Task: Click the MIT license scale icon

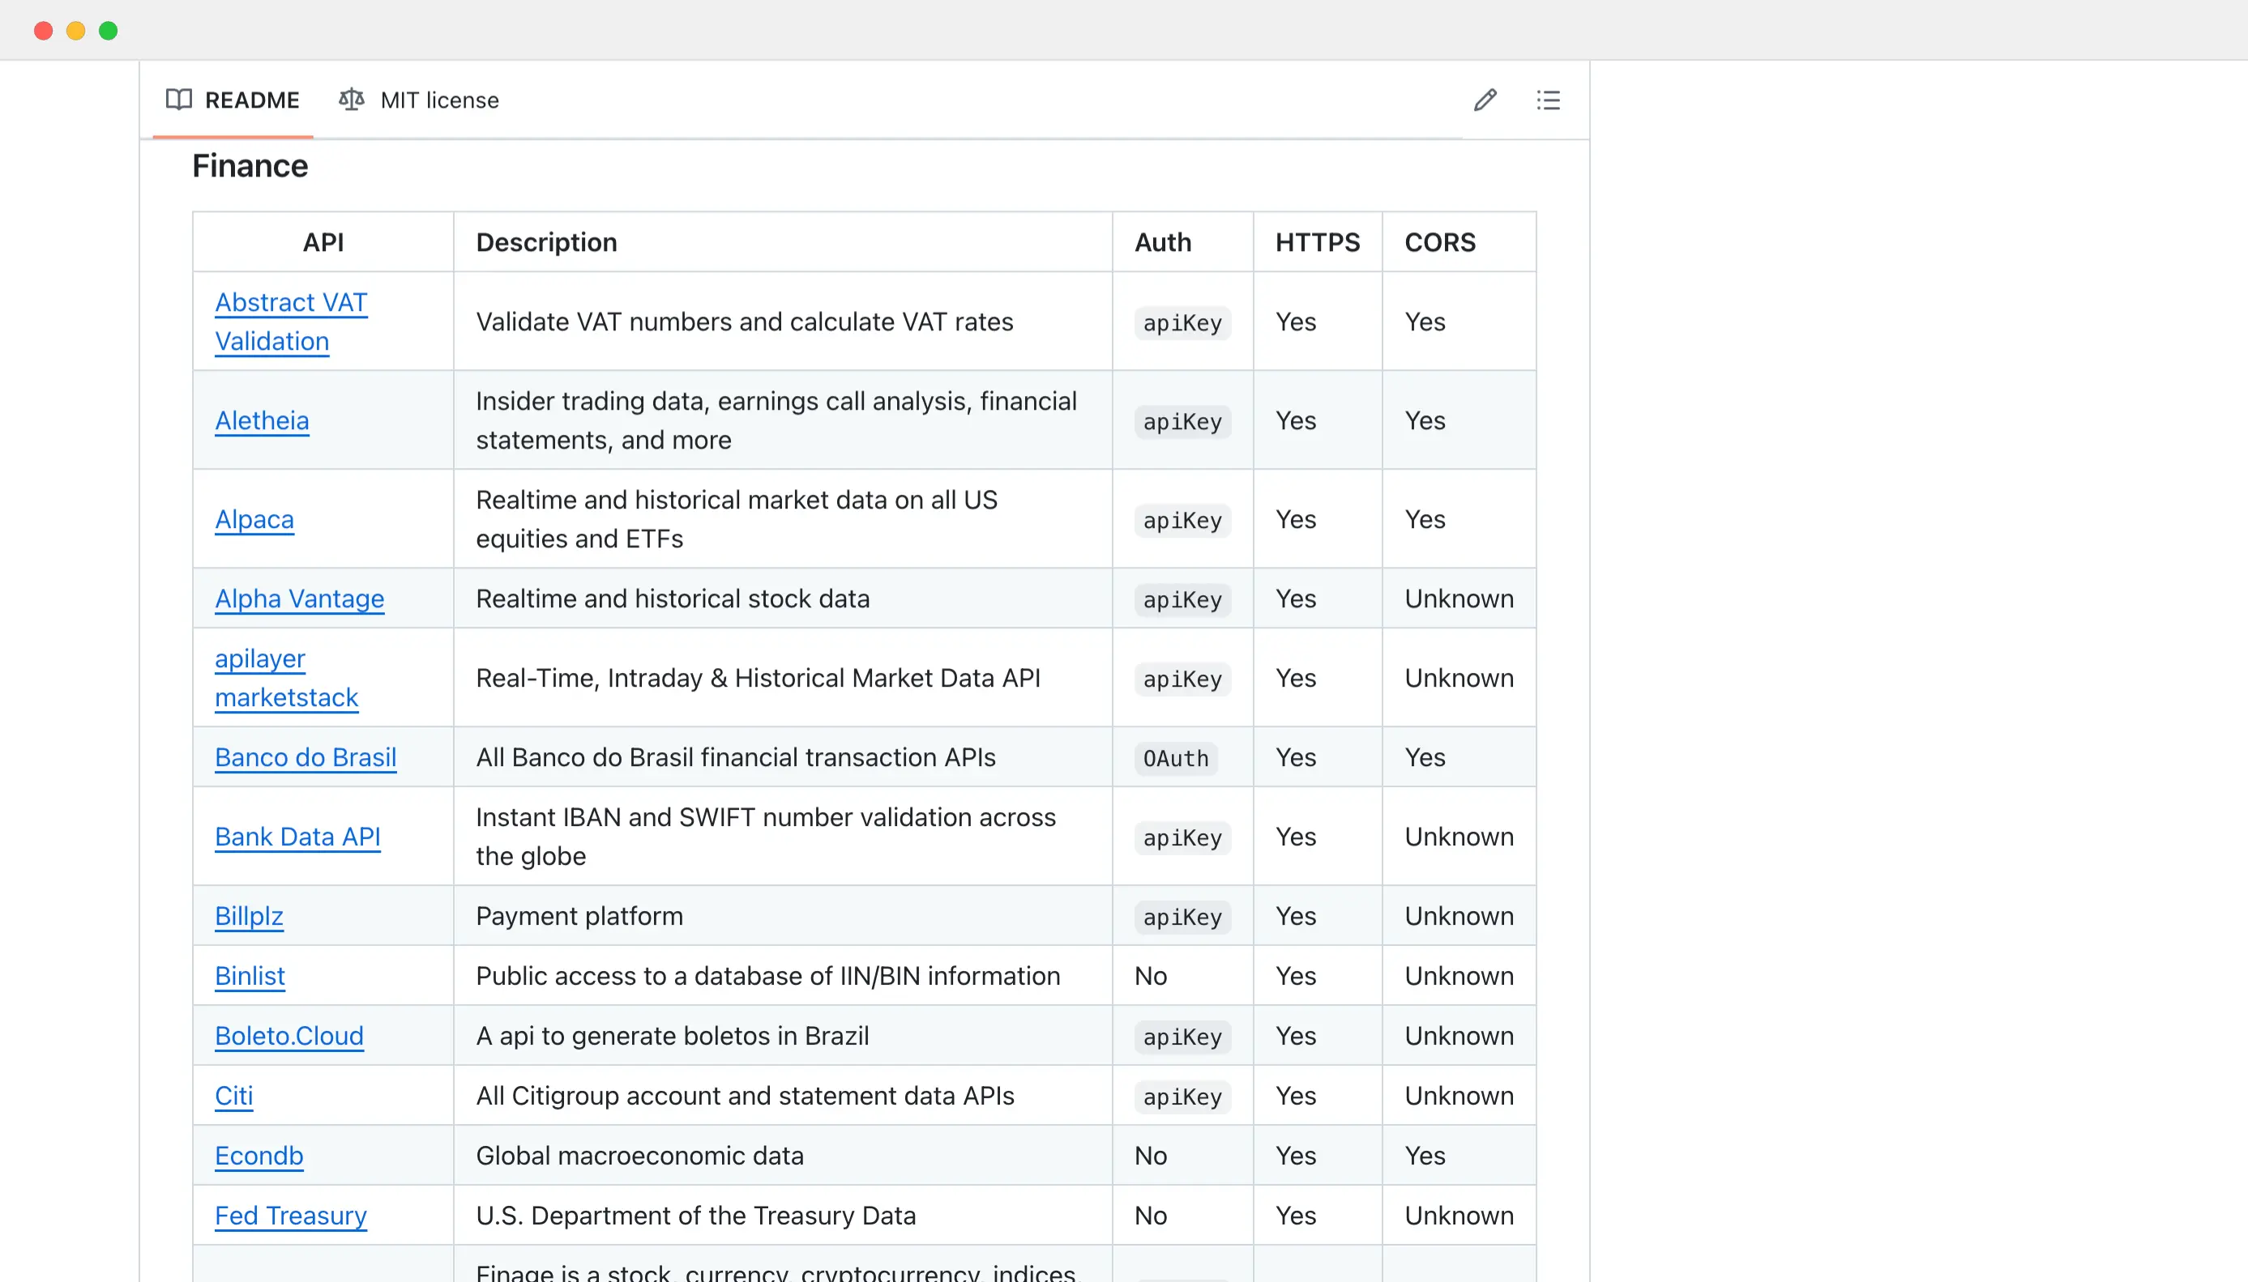Action: click(x=352, y=100)
